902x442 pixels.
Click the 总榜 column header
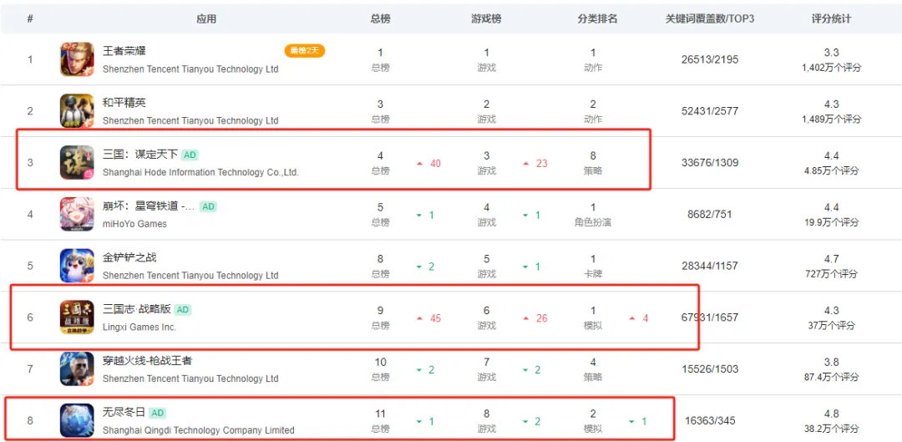(x=380, y=19)
